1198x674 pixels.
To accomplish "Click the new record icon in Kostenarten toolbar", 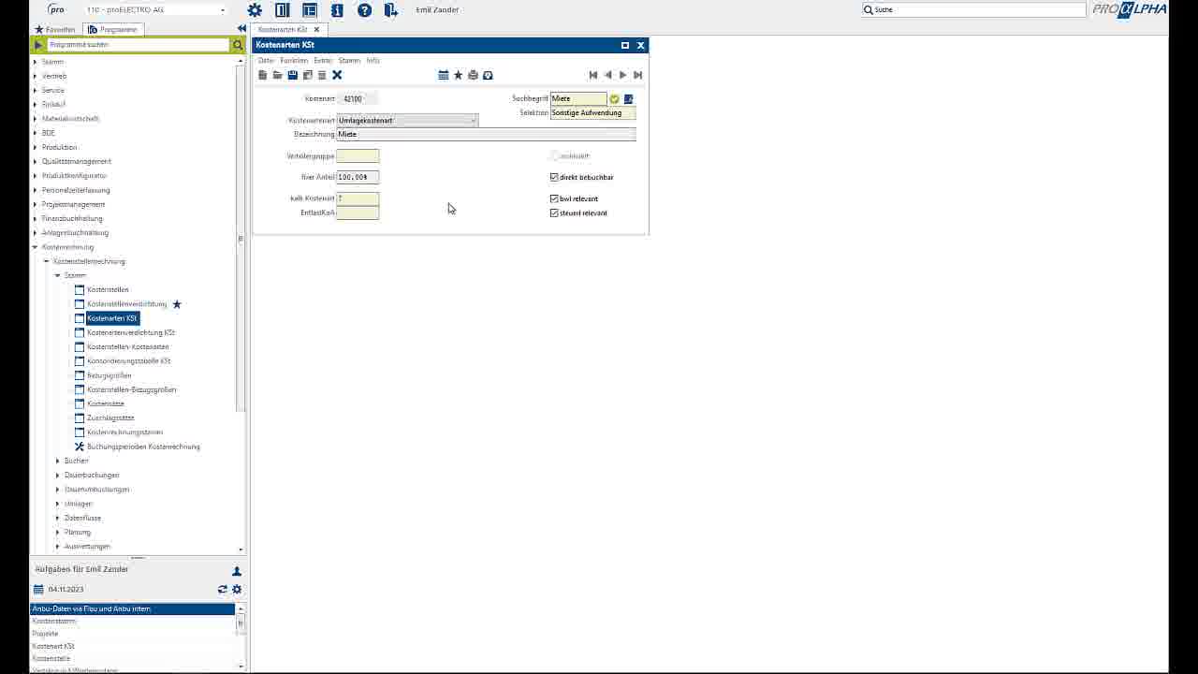I will 263,75.
